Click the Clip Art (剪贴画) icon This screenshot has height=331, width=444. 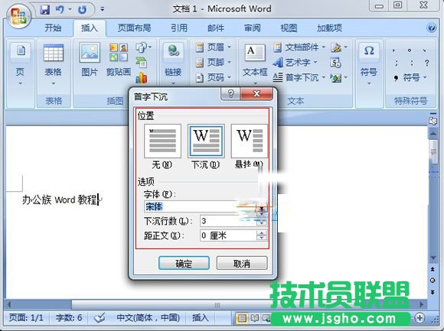(119, 52)
